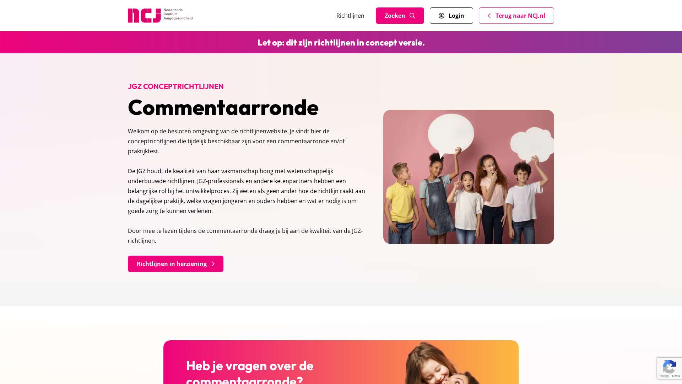Image resolution: width=682 pixels, height=384 pixels.
Task: Click the user icon in Login button
Action: click(x=442, y=16)
